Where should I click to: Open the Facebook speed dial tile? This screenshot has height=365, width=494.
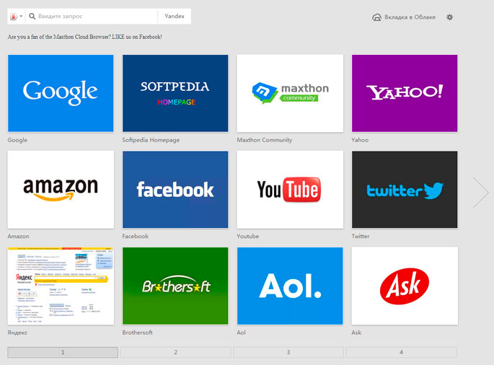click(x=175, y=190)
